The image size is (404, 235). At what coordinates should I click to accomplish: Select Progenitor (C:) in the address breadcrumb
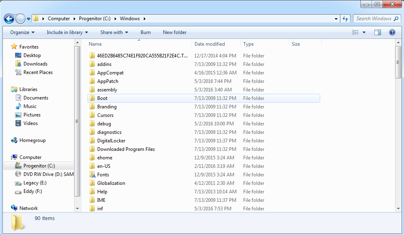(x=94, y=19)
